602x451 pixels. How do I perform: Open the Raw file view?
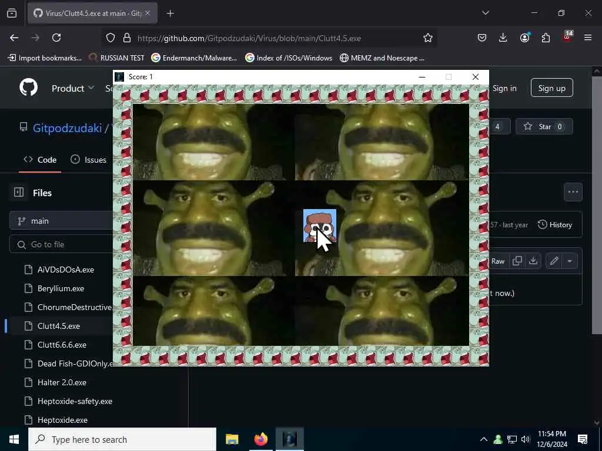pos(498,261)
